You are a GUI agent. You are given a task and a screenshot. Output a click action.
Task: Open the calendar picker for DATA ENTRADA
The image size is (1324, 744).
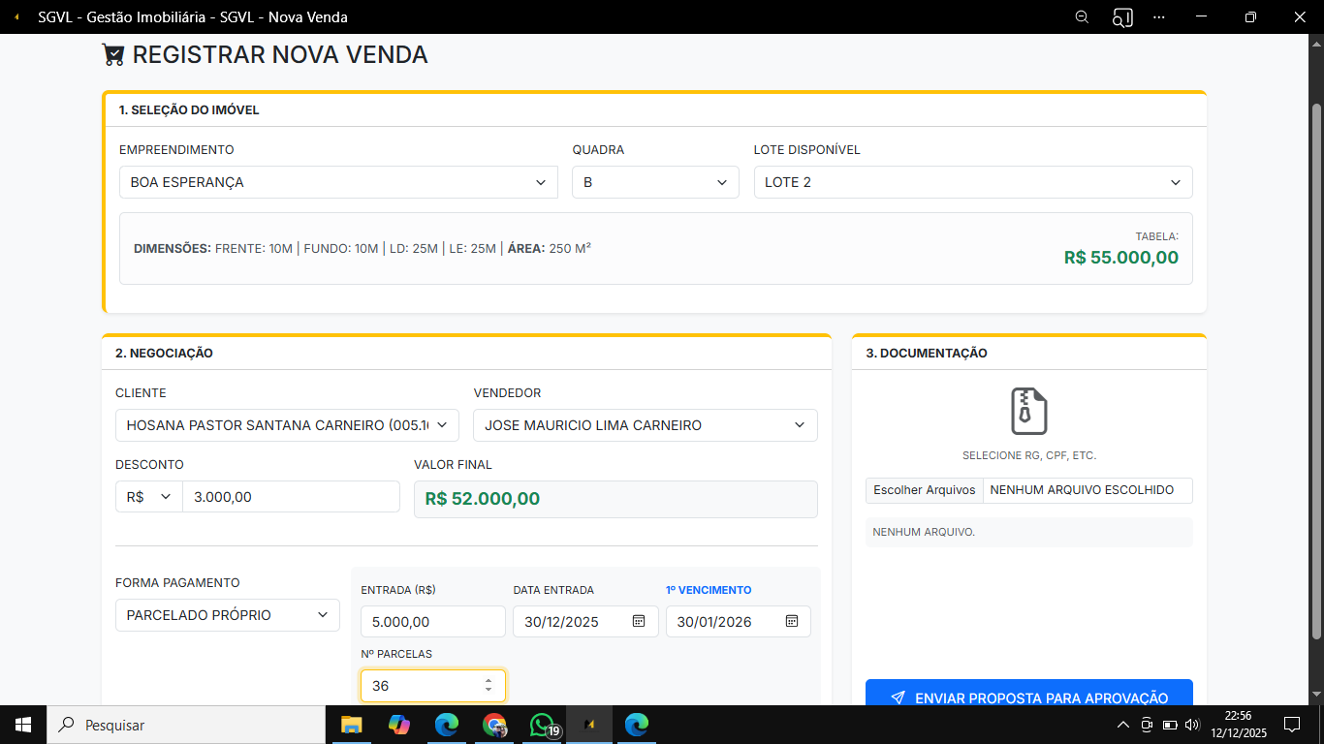[639, 621]
